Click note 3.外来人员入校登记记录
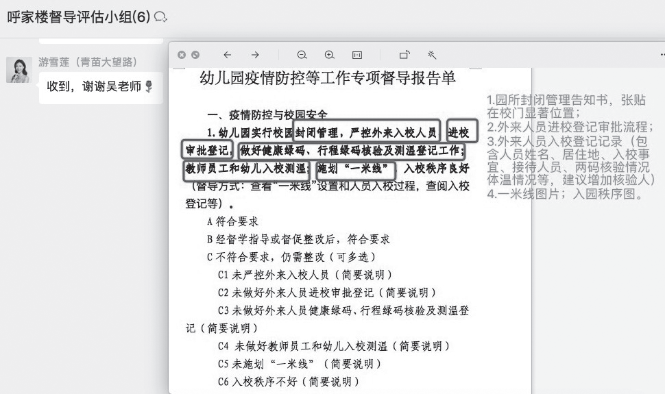 tap(570, 160)
